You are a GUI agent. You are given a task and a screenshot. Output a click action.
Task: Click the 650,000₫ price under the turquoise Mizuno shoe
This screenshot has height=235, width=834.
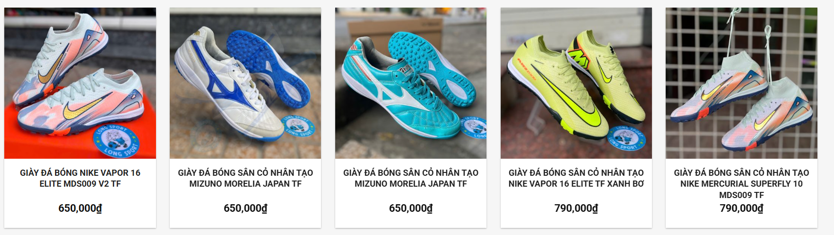[x=411, y=208]
